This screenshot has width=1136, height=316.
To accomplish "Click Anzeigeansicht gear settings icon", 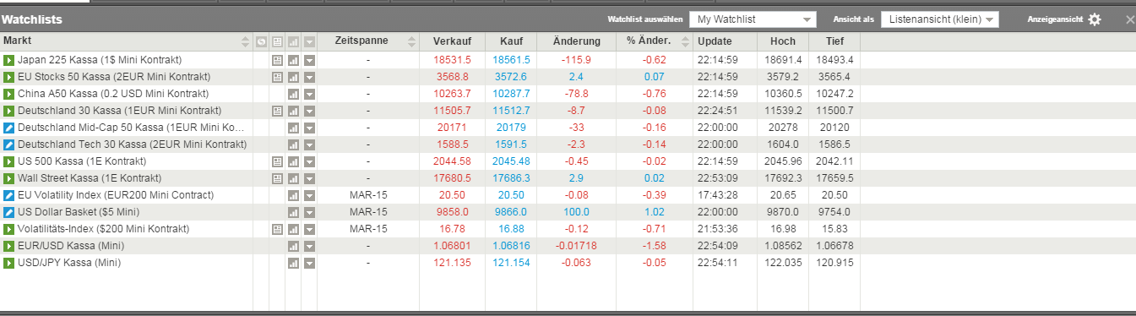I will 1095,19.
